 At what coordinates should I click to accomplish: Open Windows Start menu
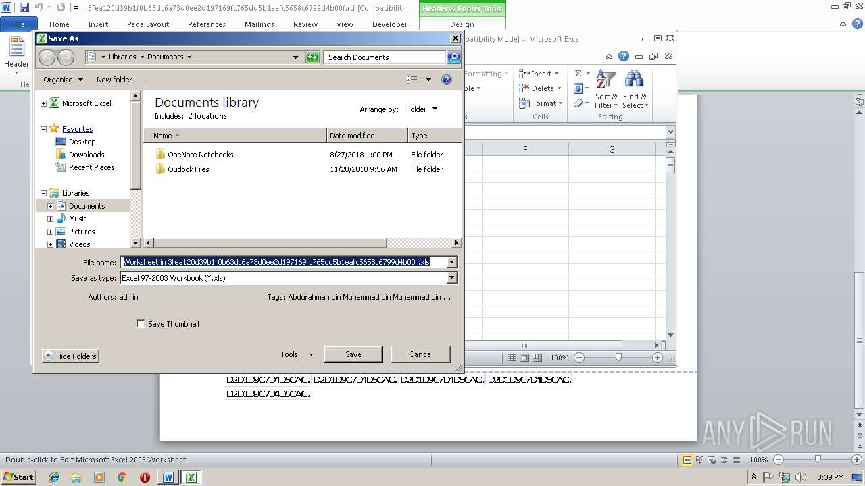pyautogui.click(x=18, y=477)
